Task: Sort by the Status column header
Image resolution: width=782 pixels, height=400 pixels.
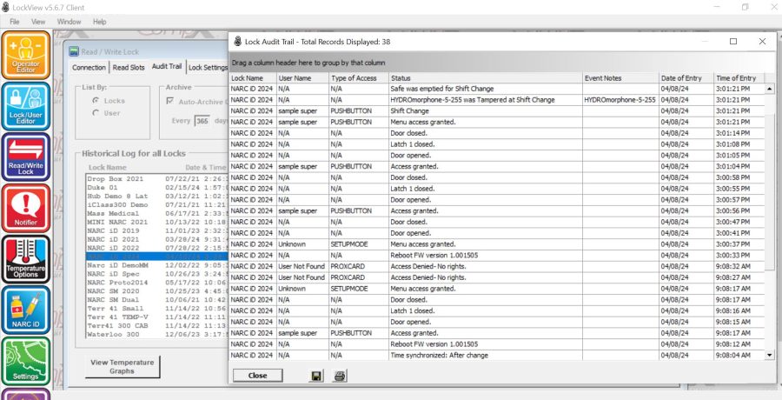Action: 485,78
